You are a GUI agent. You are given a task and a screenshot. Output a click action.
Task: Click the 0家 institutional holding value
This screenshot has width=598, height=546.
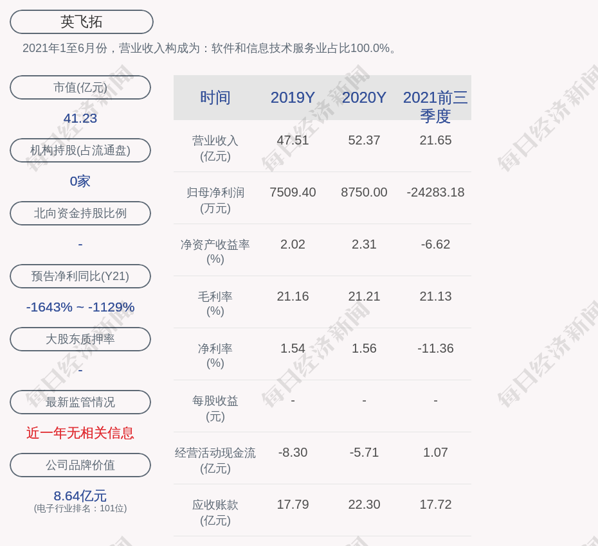[80, 181]
